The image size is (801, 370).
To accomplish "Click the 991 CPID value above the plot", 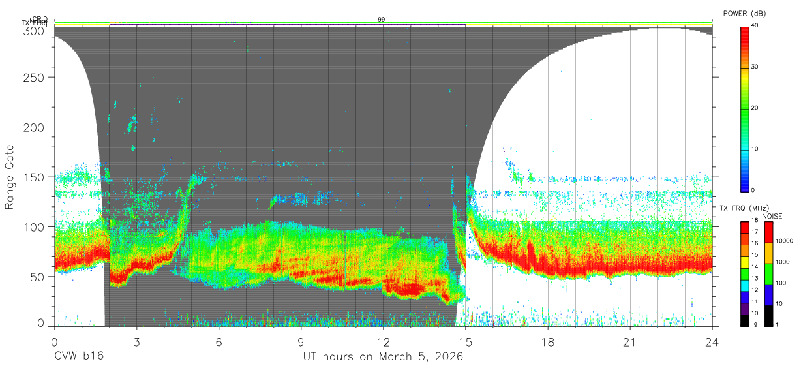I will tap(384, 20).
